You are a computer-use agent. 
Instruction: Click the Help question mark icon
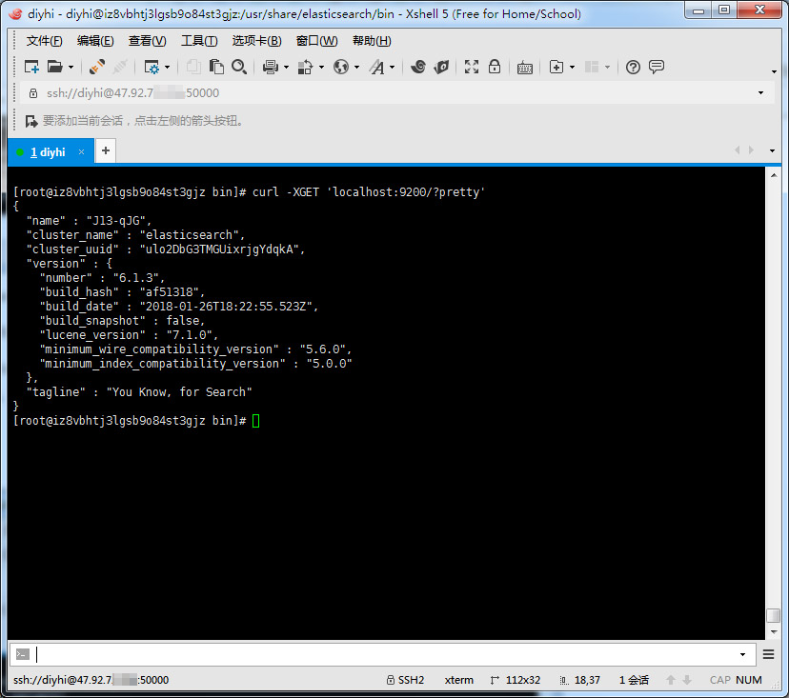pos(633,67)
